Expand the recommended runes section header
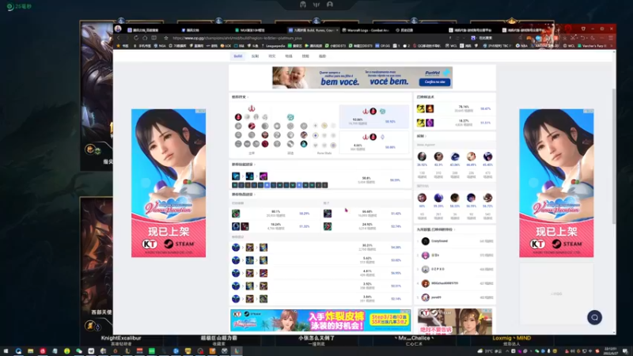 pyautogui.click(x=240, y=97)
